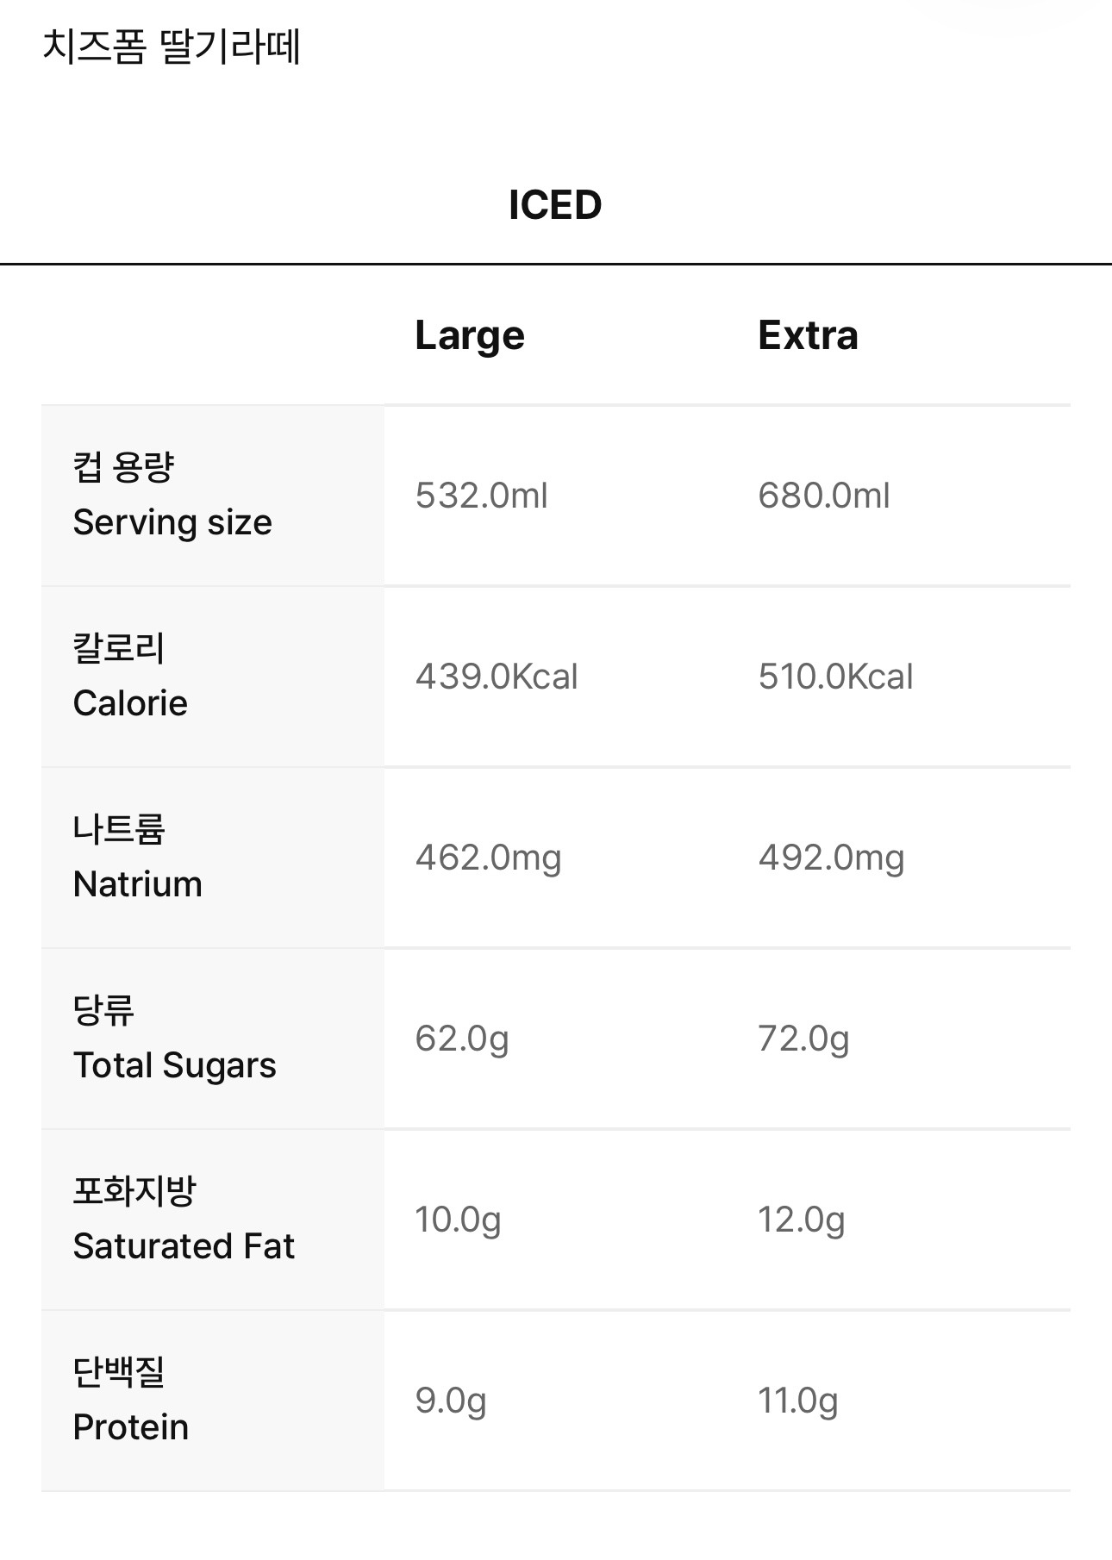The width and height of the screenshot is (1112, 1560).
Task: Click the Large column header
Action: click(x=470, y=336)
